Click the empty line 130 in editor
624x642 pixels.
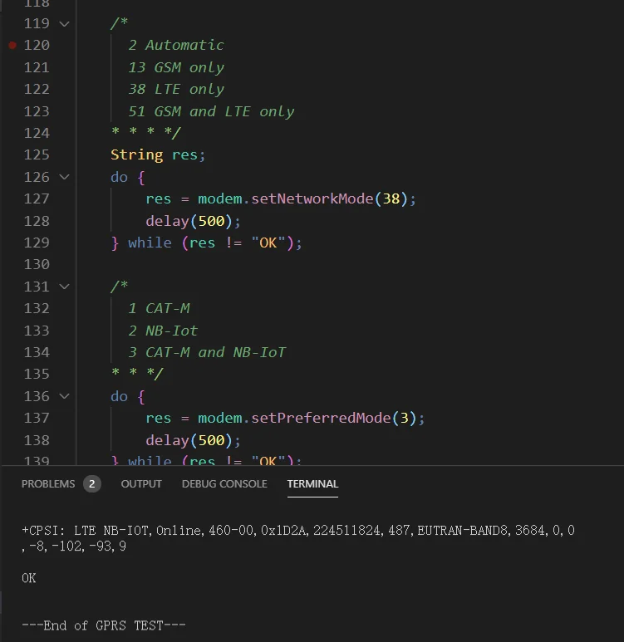pyautogui.click(x=249, y=265)
